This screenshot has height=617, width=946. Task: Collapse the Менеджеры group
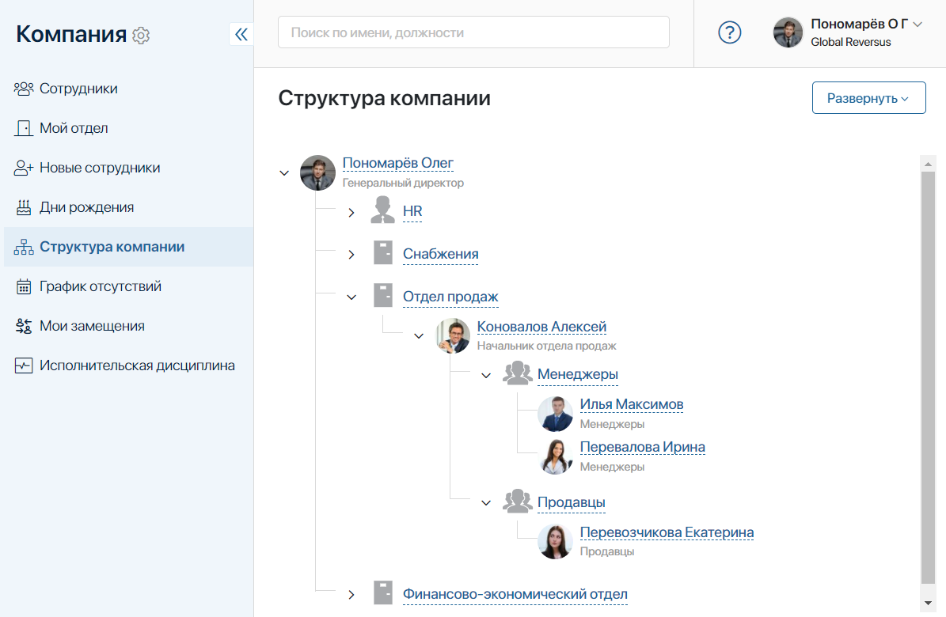click(486, 375)
